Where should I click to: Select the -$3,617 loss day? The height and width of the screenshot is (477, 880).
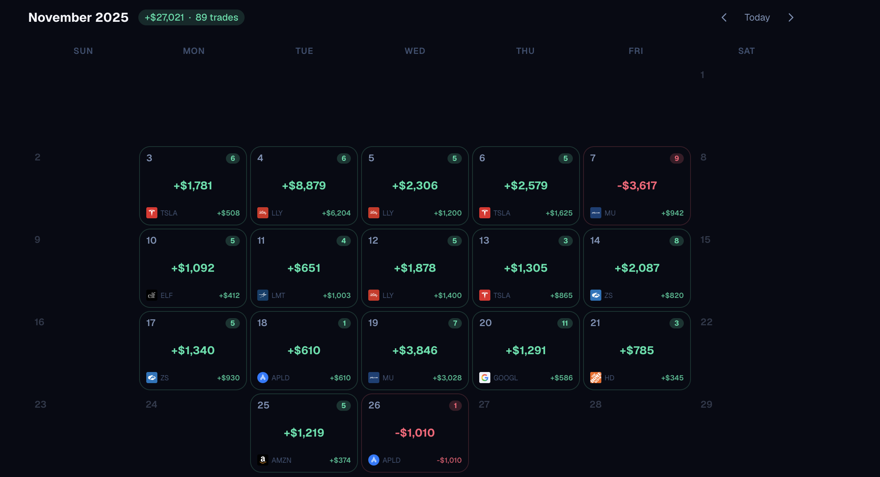coord(637,186)
